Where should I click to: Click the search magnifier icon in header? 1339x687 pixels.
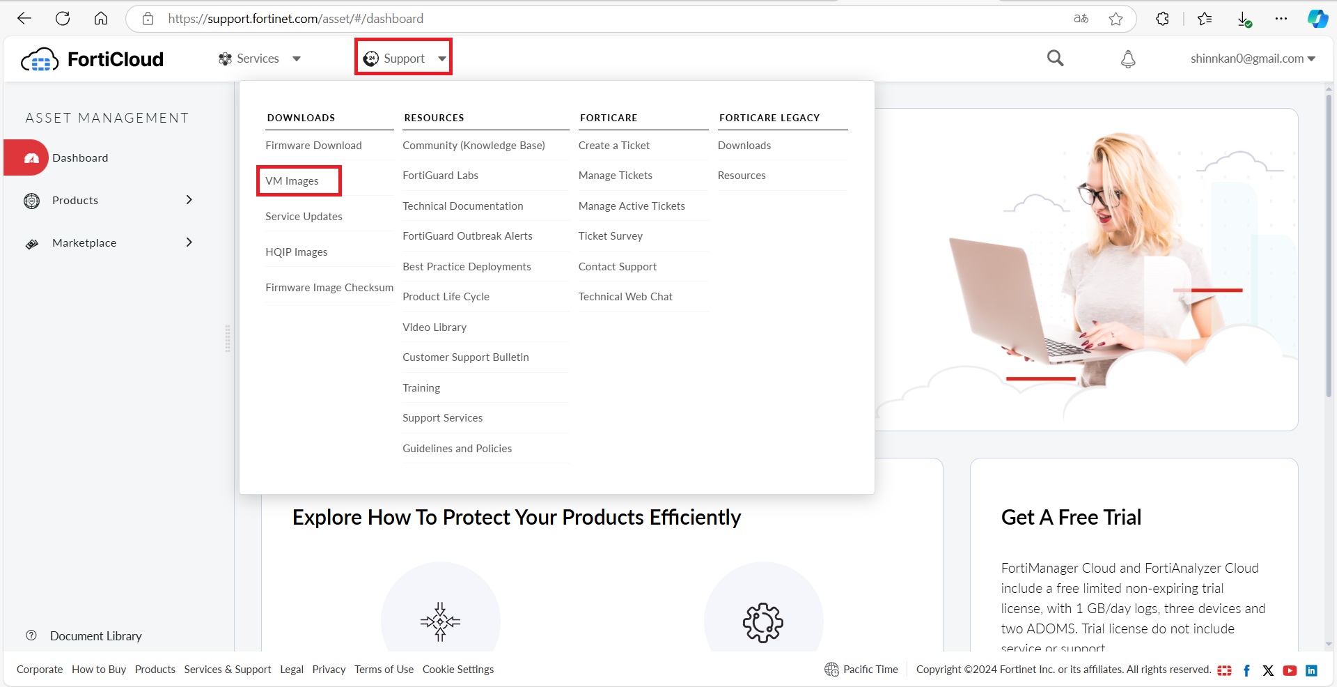coord(1055,59)
